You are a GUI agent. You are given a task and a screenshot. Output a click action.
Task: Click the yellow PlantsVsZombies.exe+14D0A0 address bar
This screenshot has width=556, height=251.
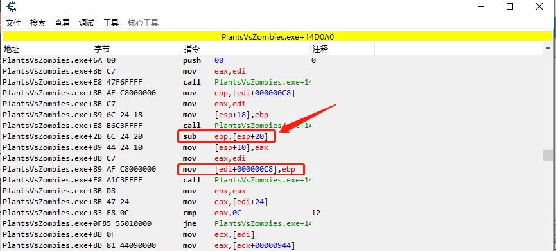click(x=277, y=36)
